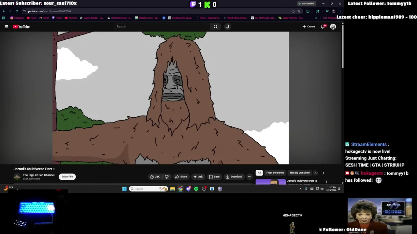Open the Weekly Lesson bookmark
This screenshot has width=417, height=234.
(x=147, y=18)
